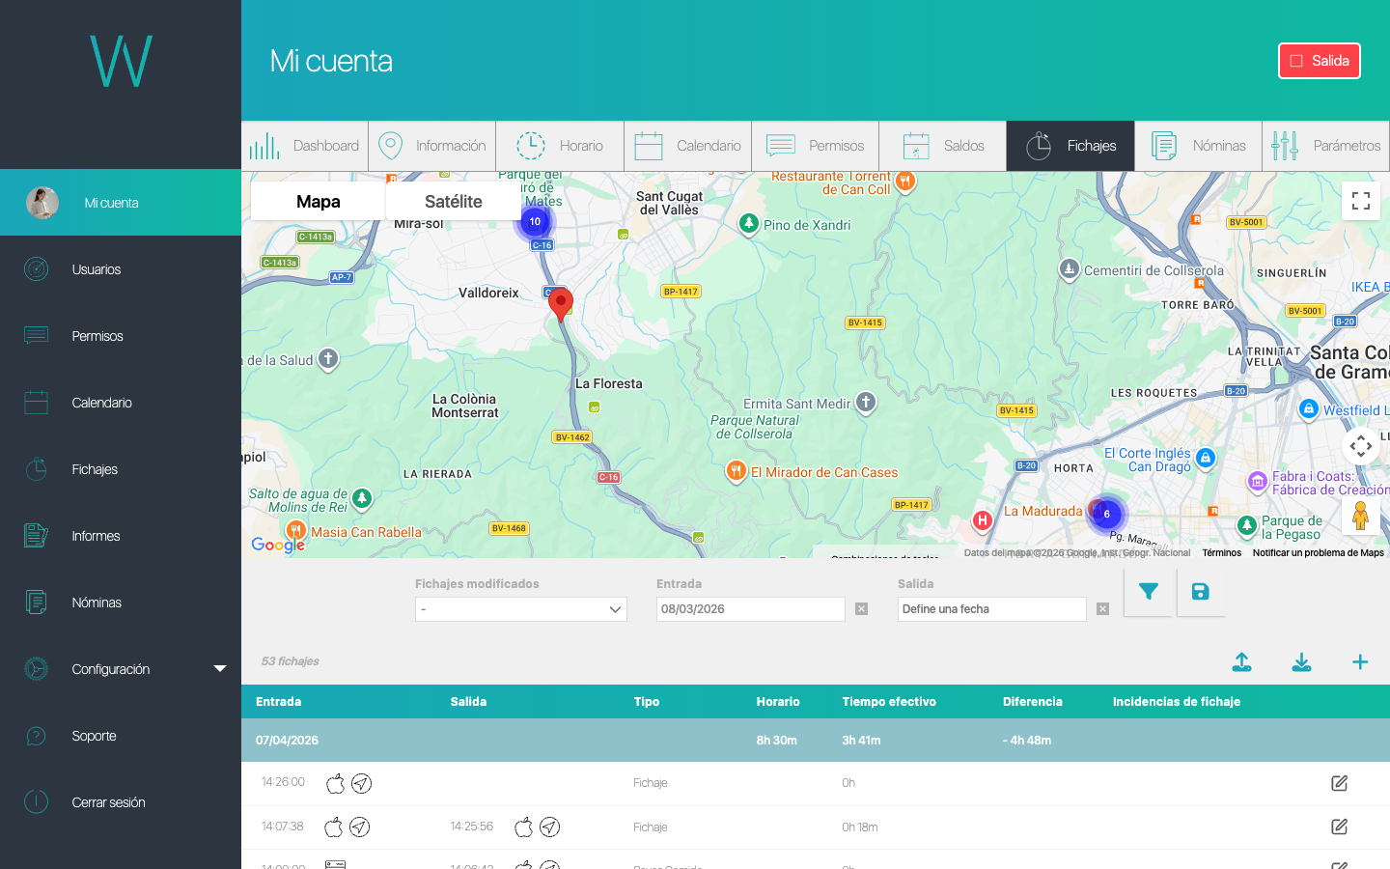Click the Términos link on the map
This screenshot has width=1390, height=869.
1222,553
